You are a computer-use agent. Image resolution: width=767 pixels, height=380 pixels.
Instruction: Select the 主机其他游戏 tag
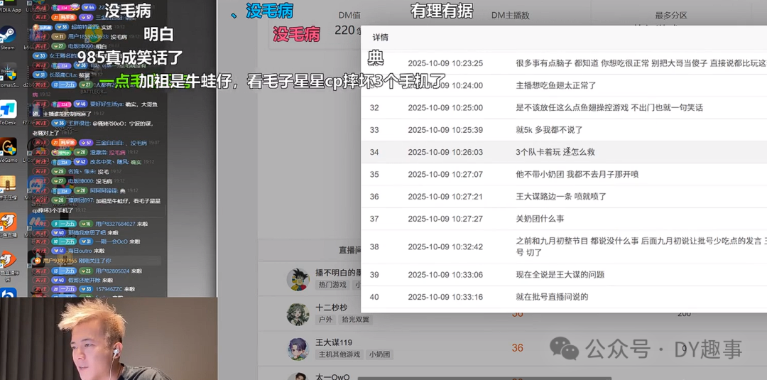pos(339,354)
